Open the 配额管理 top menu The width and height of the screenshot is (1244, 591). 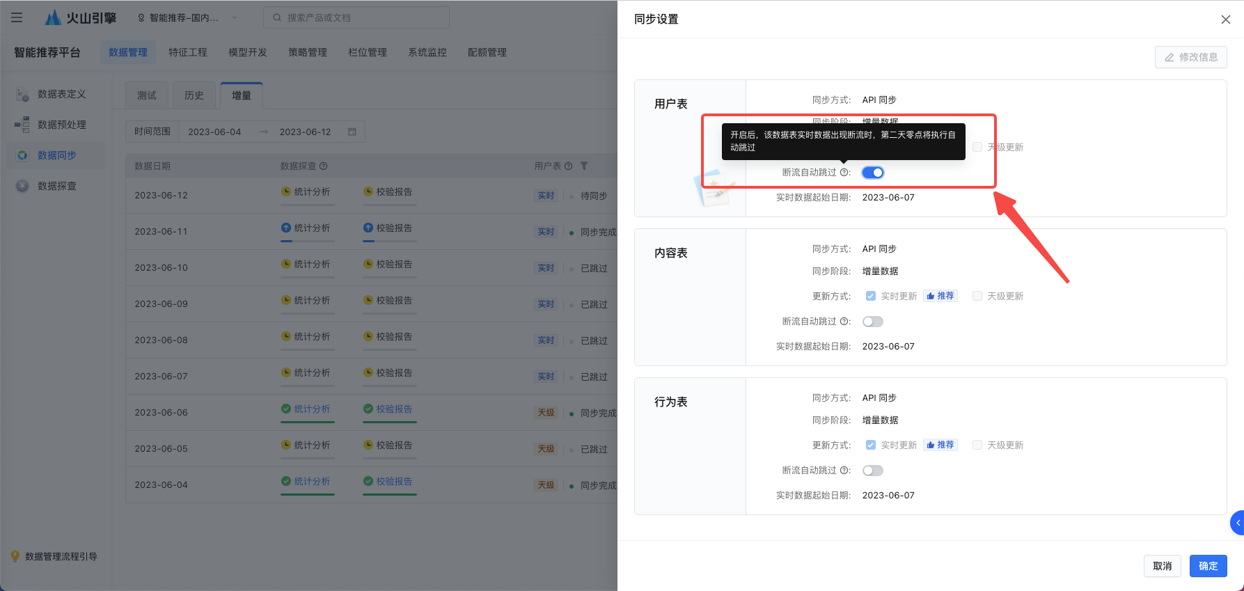[x=487, y=52]
